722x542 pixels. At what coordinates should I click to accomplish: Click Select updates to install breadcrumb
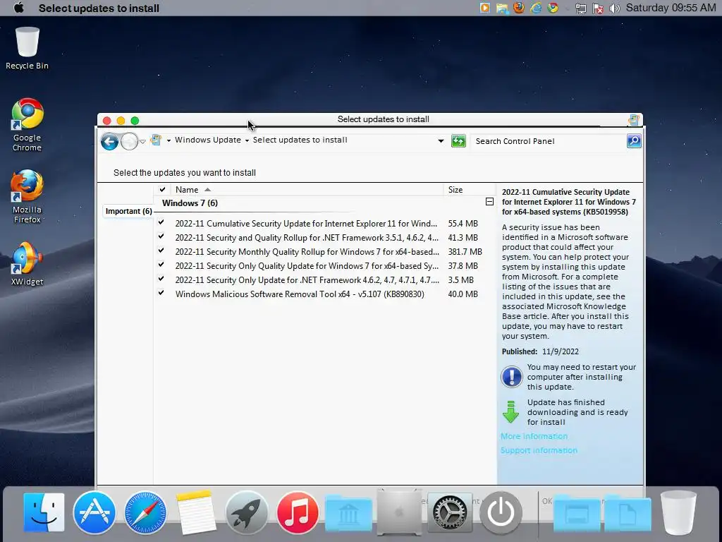point(300,140)
